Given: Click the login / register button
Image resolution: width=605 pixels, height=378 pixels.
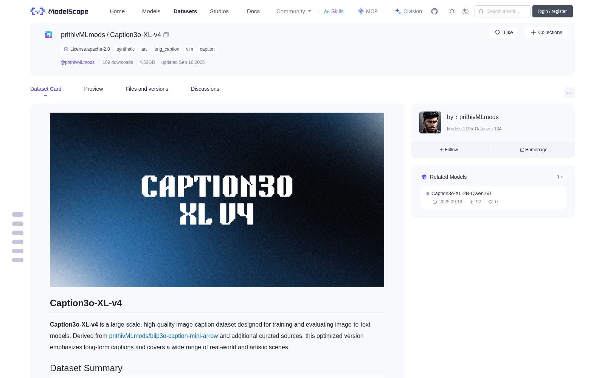Looking at the screenshot, I should point(552,11).
